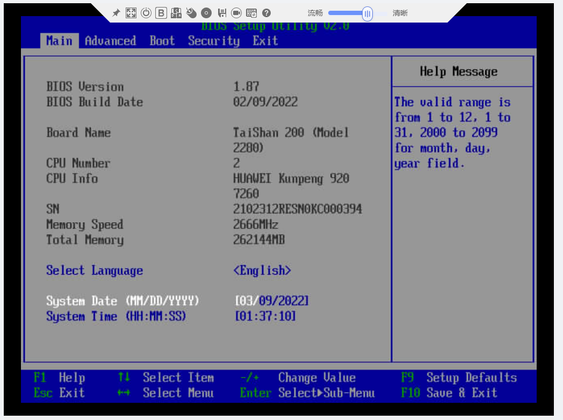Click the TaiShan 200 board name value
Screen dimensions: 563x420
291,140
